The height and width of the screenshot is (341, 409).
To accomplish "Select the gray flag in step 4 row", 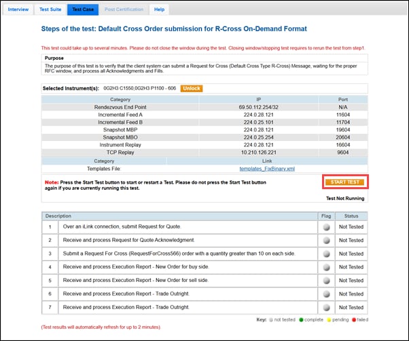I will tap(326, 267).
